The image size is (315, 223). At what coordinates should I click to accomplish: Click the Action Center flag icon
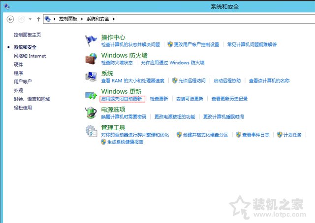tap(91, 40)
